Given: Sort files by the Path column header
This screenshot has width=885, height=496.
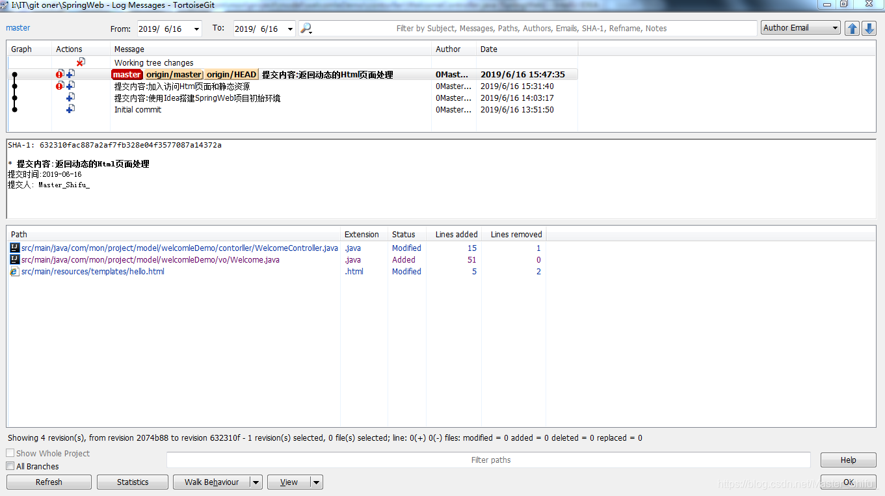Looking at the screenshot, I should point(174,234).
